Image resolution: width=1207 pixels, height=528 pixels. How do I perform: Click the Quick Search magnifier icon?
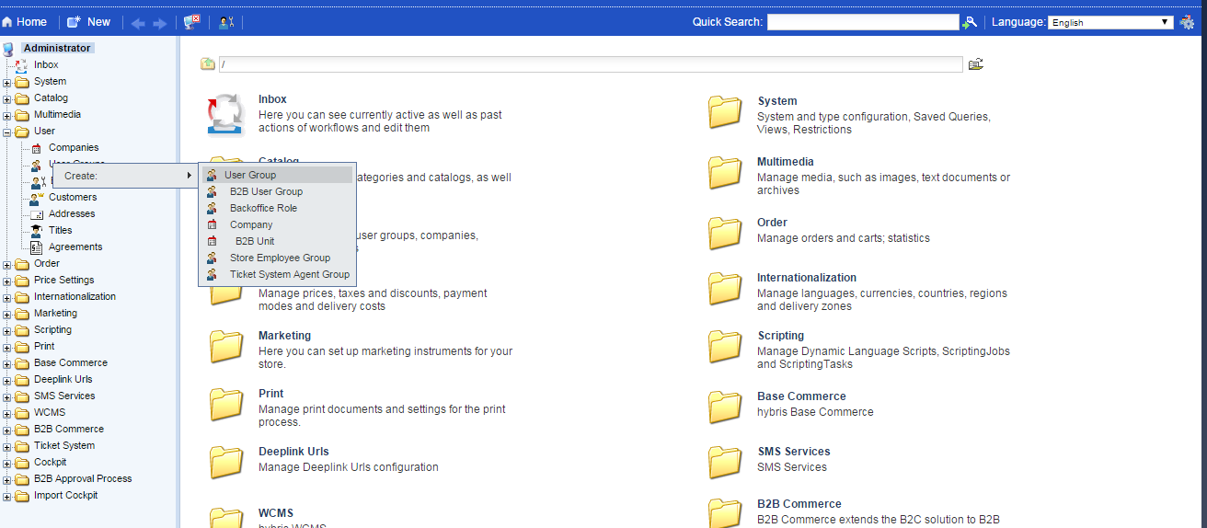[970, 22]
